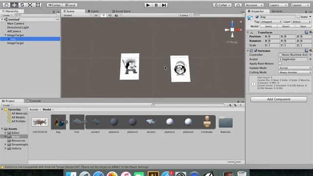
Task: Click the Pause button
Action: pyautogui.click(x=156, y=5)
